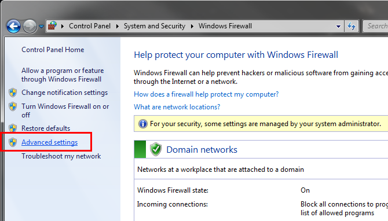The width and height of the screenshot is (388, 221).
Task: Open What are network locations link
Action: click(x=177, y=107)
